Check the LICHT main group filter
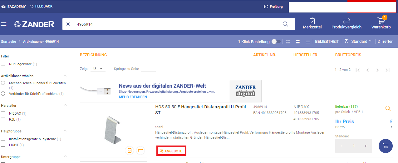Screen dimensions: 398x163 pyautogui.click(x=3, y=145)
